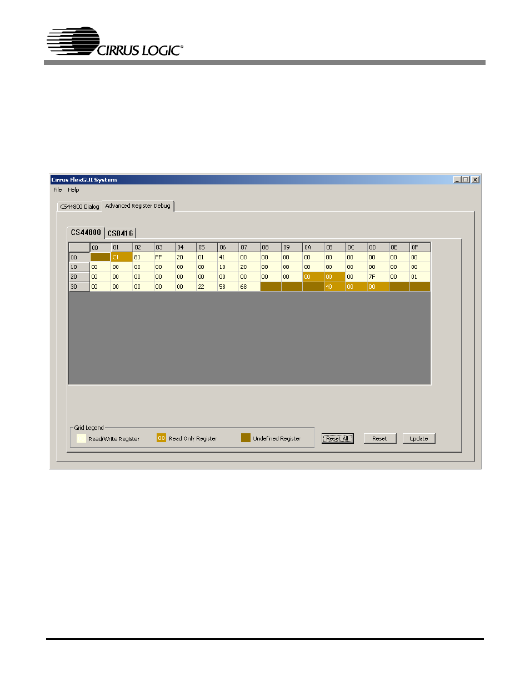
Task: Select cell value 01 in row 00
Action: click(x=207, y=257)
